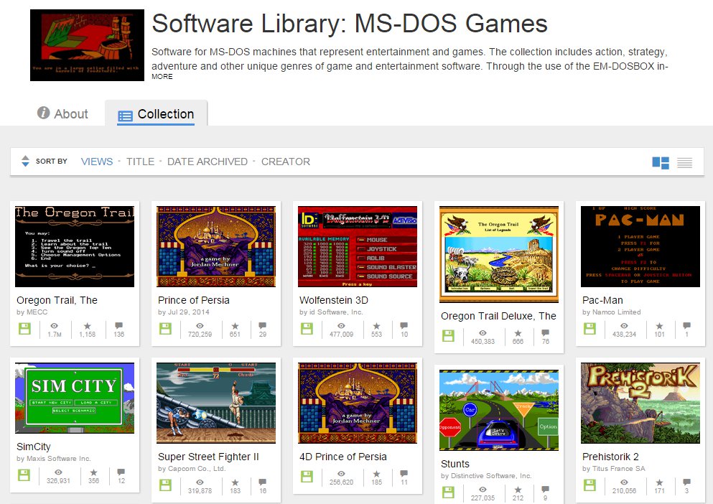The image size is (713, 504).
Task: Sort collection by Date Archived
Action: tap(208, 162)
